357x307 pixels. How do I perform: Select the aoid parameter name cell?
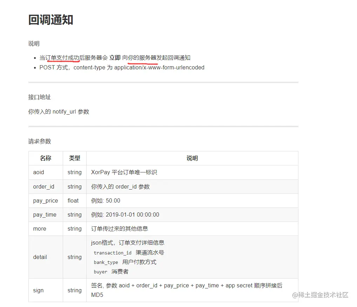(46, 172)
